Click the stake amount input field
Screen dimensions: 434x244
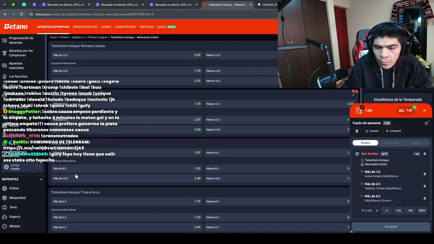pyautogui.click(x=370, y=210)
